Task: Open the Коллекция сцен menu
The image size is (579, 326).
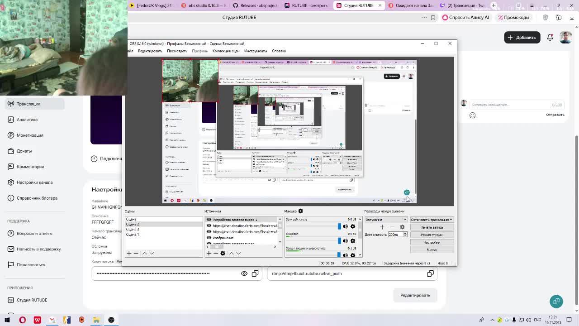Action: pos(226,51)
